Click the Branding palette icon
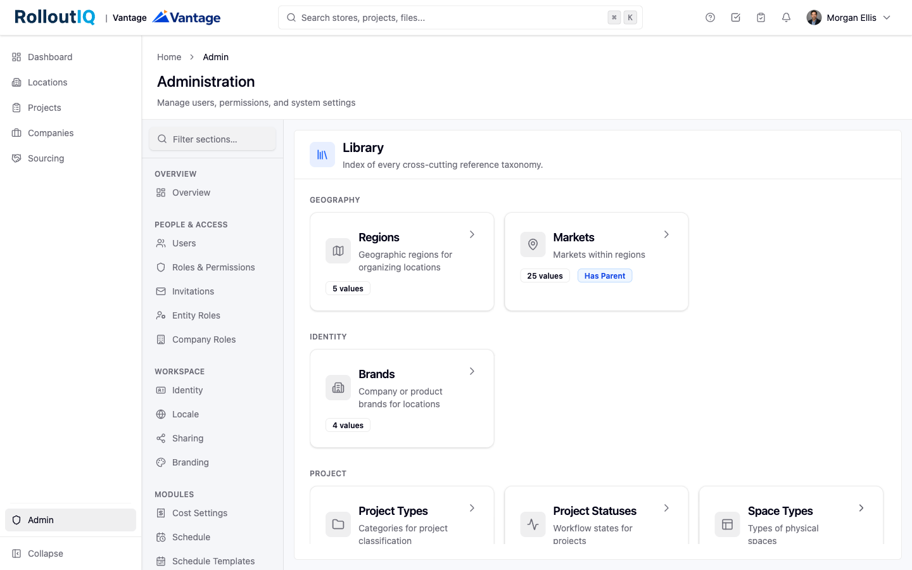912x570 pixels. point(161,462)
